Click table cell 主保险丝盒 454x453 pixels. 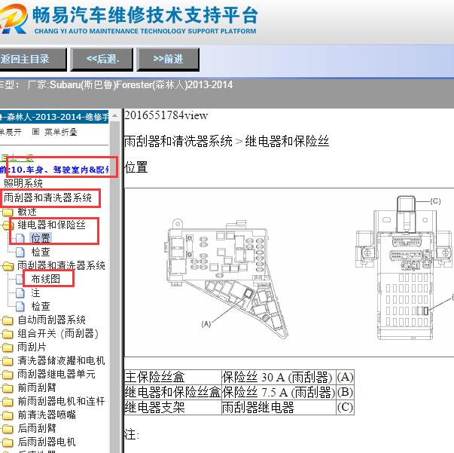(x=173, y=378)
